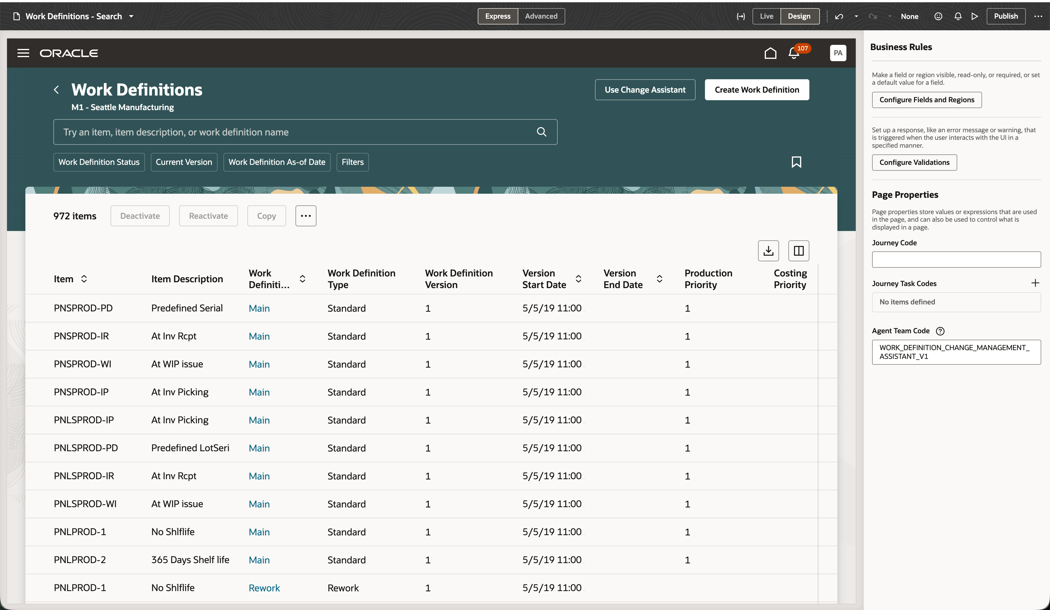1050x610 pixels.
Task: Toggle sort on the Item column
Action: tap(85, 279)
